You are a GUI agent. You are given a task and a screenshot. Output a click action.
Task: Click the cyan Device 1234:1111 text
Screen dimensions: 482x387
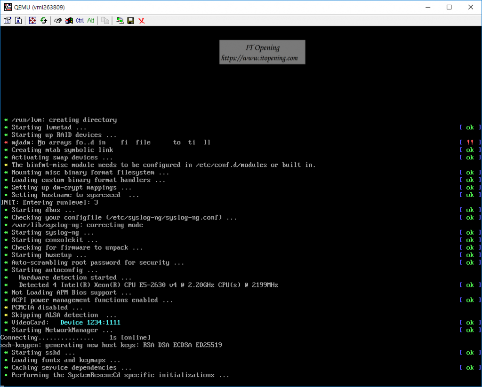tap(90, 323)
